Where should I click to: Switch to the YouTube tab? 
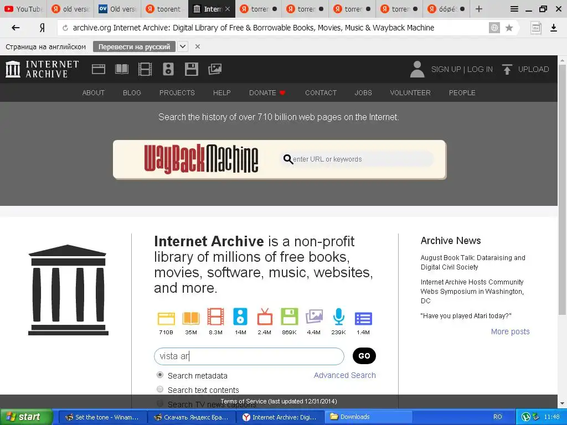coord(23,9)
